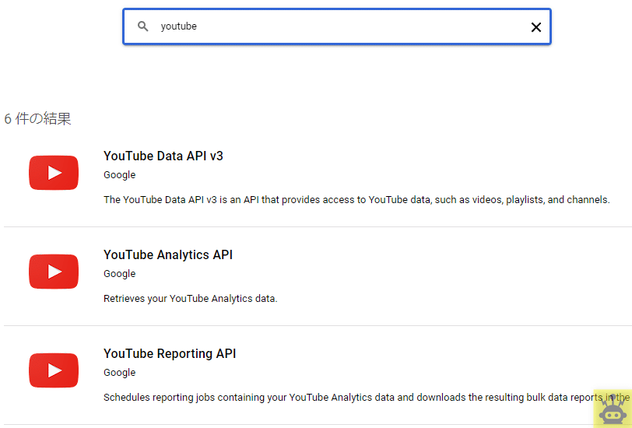This screenshot has height=428, width=632.
Task: Click the play triangle in Reporting API logo
Action: [54, 370]
